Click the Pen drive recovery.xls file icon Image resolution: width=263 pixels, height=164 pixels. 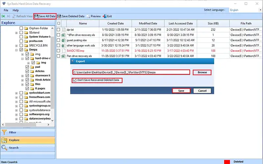(x=63, y=56)
